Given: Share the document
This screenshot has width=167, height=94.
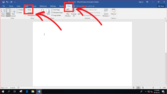Looking at the screenshot, I should pyautogui.click(x=161, y=6).
